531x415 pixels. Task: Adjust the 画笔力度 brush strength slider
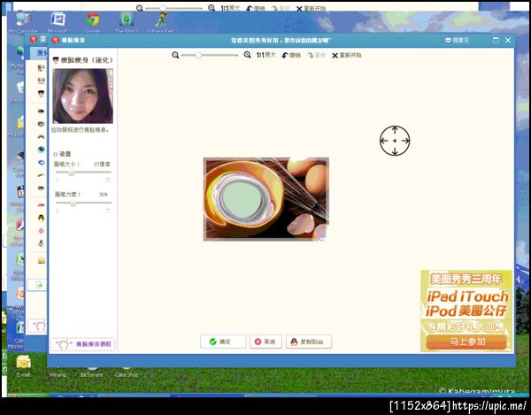tap(83, 204)
